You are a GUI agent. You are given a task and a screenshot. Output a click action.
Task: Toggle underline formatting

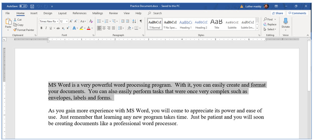(50, 28)
